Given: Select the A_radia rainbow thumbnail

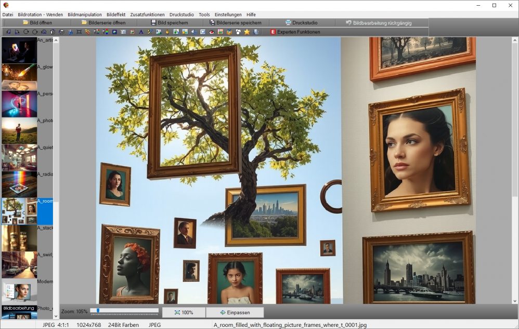Looking at the screenshot, I should click(19, 185).
